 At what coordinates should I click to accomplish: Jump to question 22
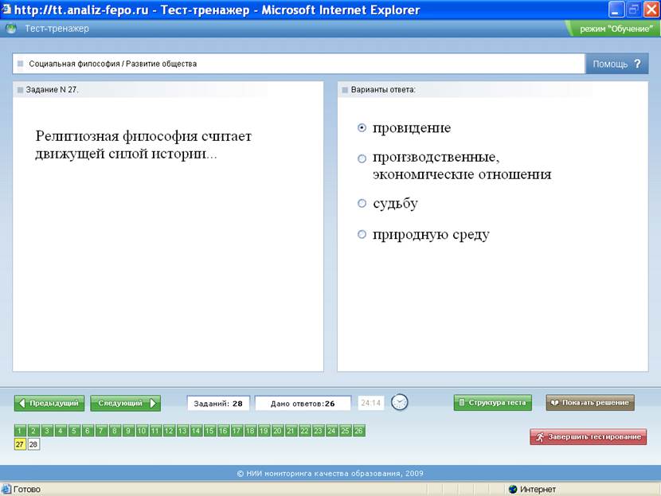tap(304, 431)
